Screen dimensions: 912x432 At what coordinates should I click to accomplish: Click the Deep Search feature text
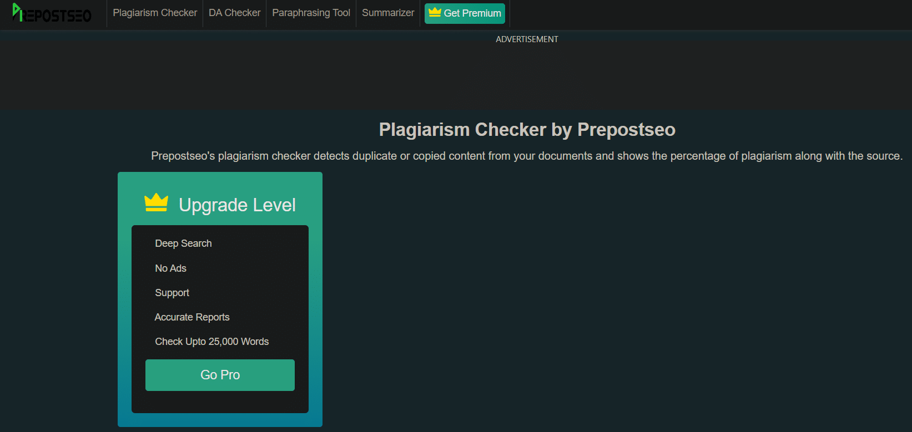point(183,243)
